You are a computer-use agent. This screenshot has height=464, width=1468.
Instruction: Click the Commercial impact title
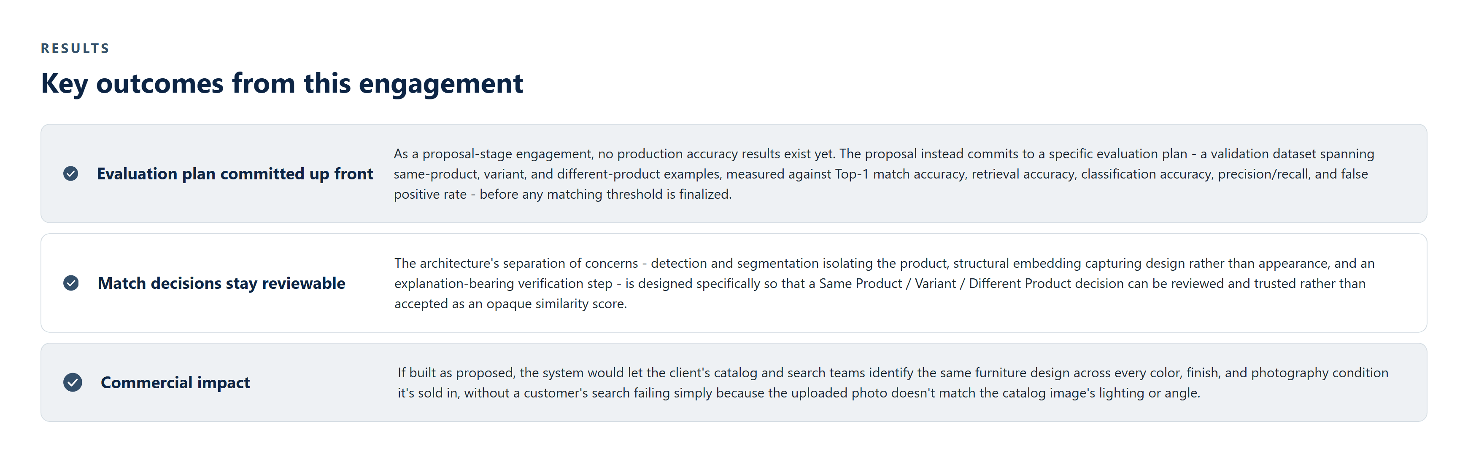tap(175, 383)
